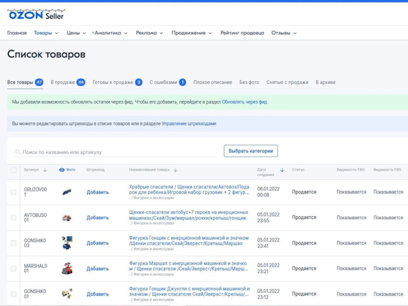408x306 pixels.
Task: Select the MARSHAL001 row checkbox
Action: pyautogui.click(x=14, y=269)
